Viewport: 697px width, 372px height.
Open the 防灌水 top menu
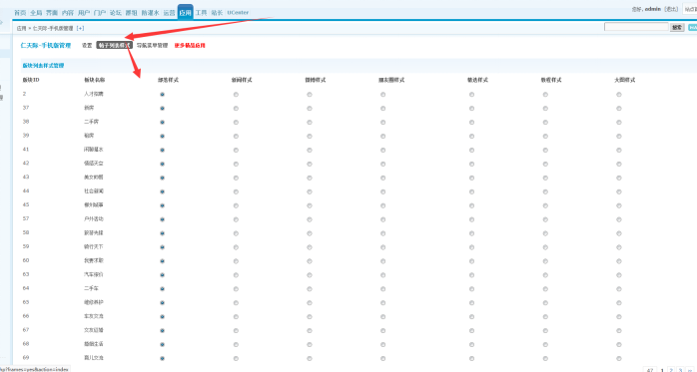click(150, 13)
